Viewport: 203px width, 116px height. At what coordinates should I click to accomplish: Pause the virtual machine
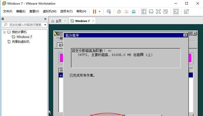[95, 12]
